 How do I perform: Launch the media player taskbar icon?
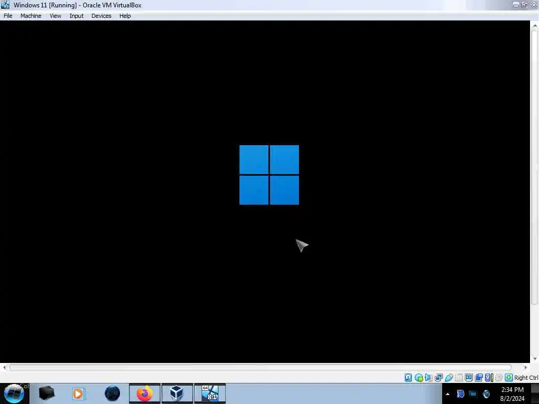(x=78, y=393)
